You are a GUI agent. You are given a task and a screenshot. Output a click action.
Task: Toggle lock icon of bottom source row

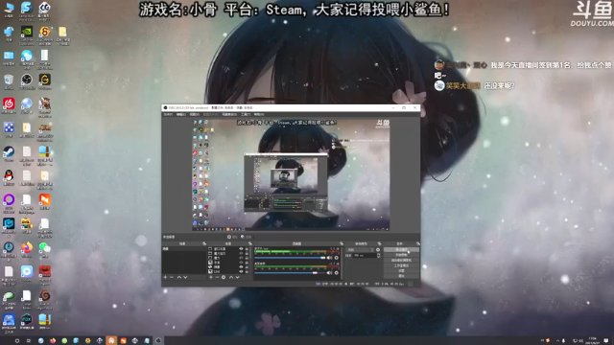pos(247,271)
